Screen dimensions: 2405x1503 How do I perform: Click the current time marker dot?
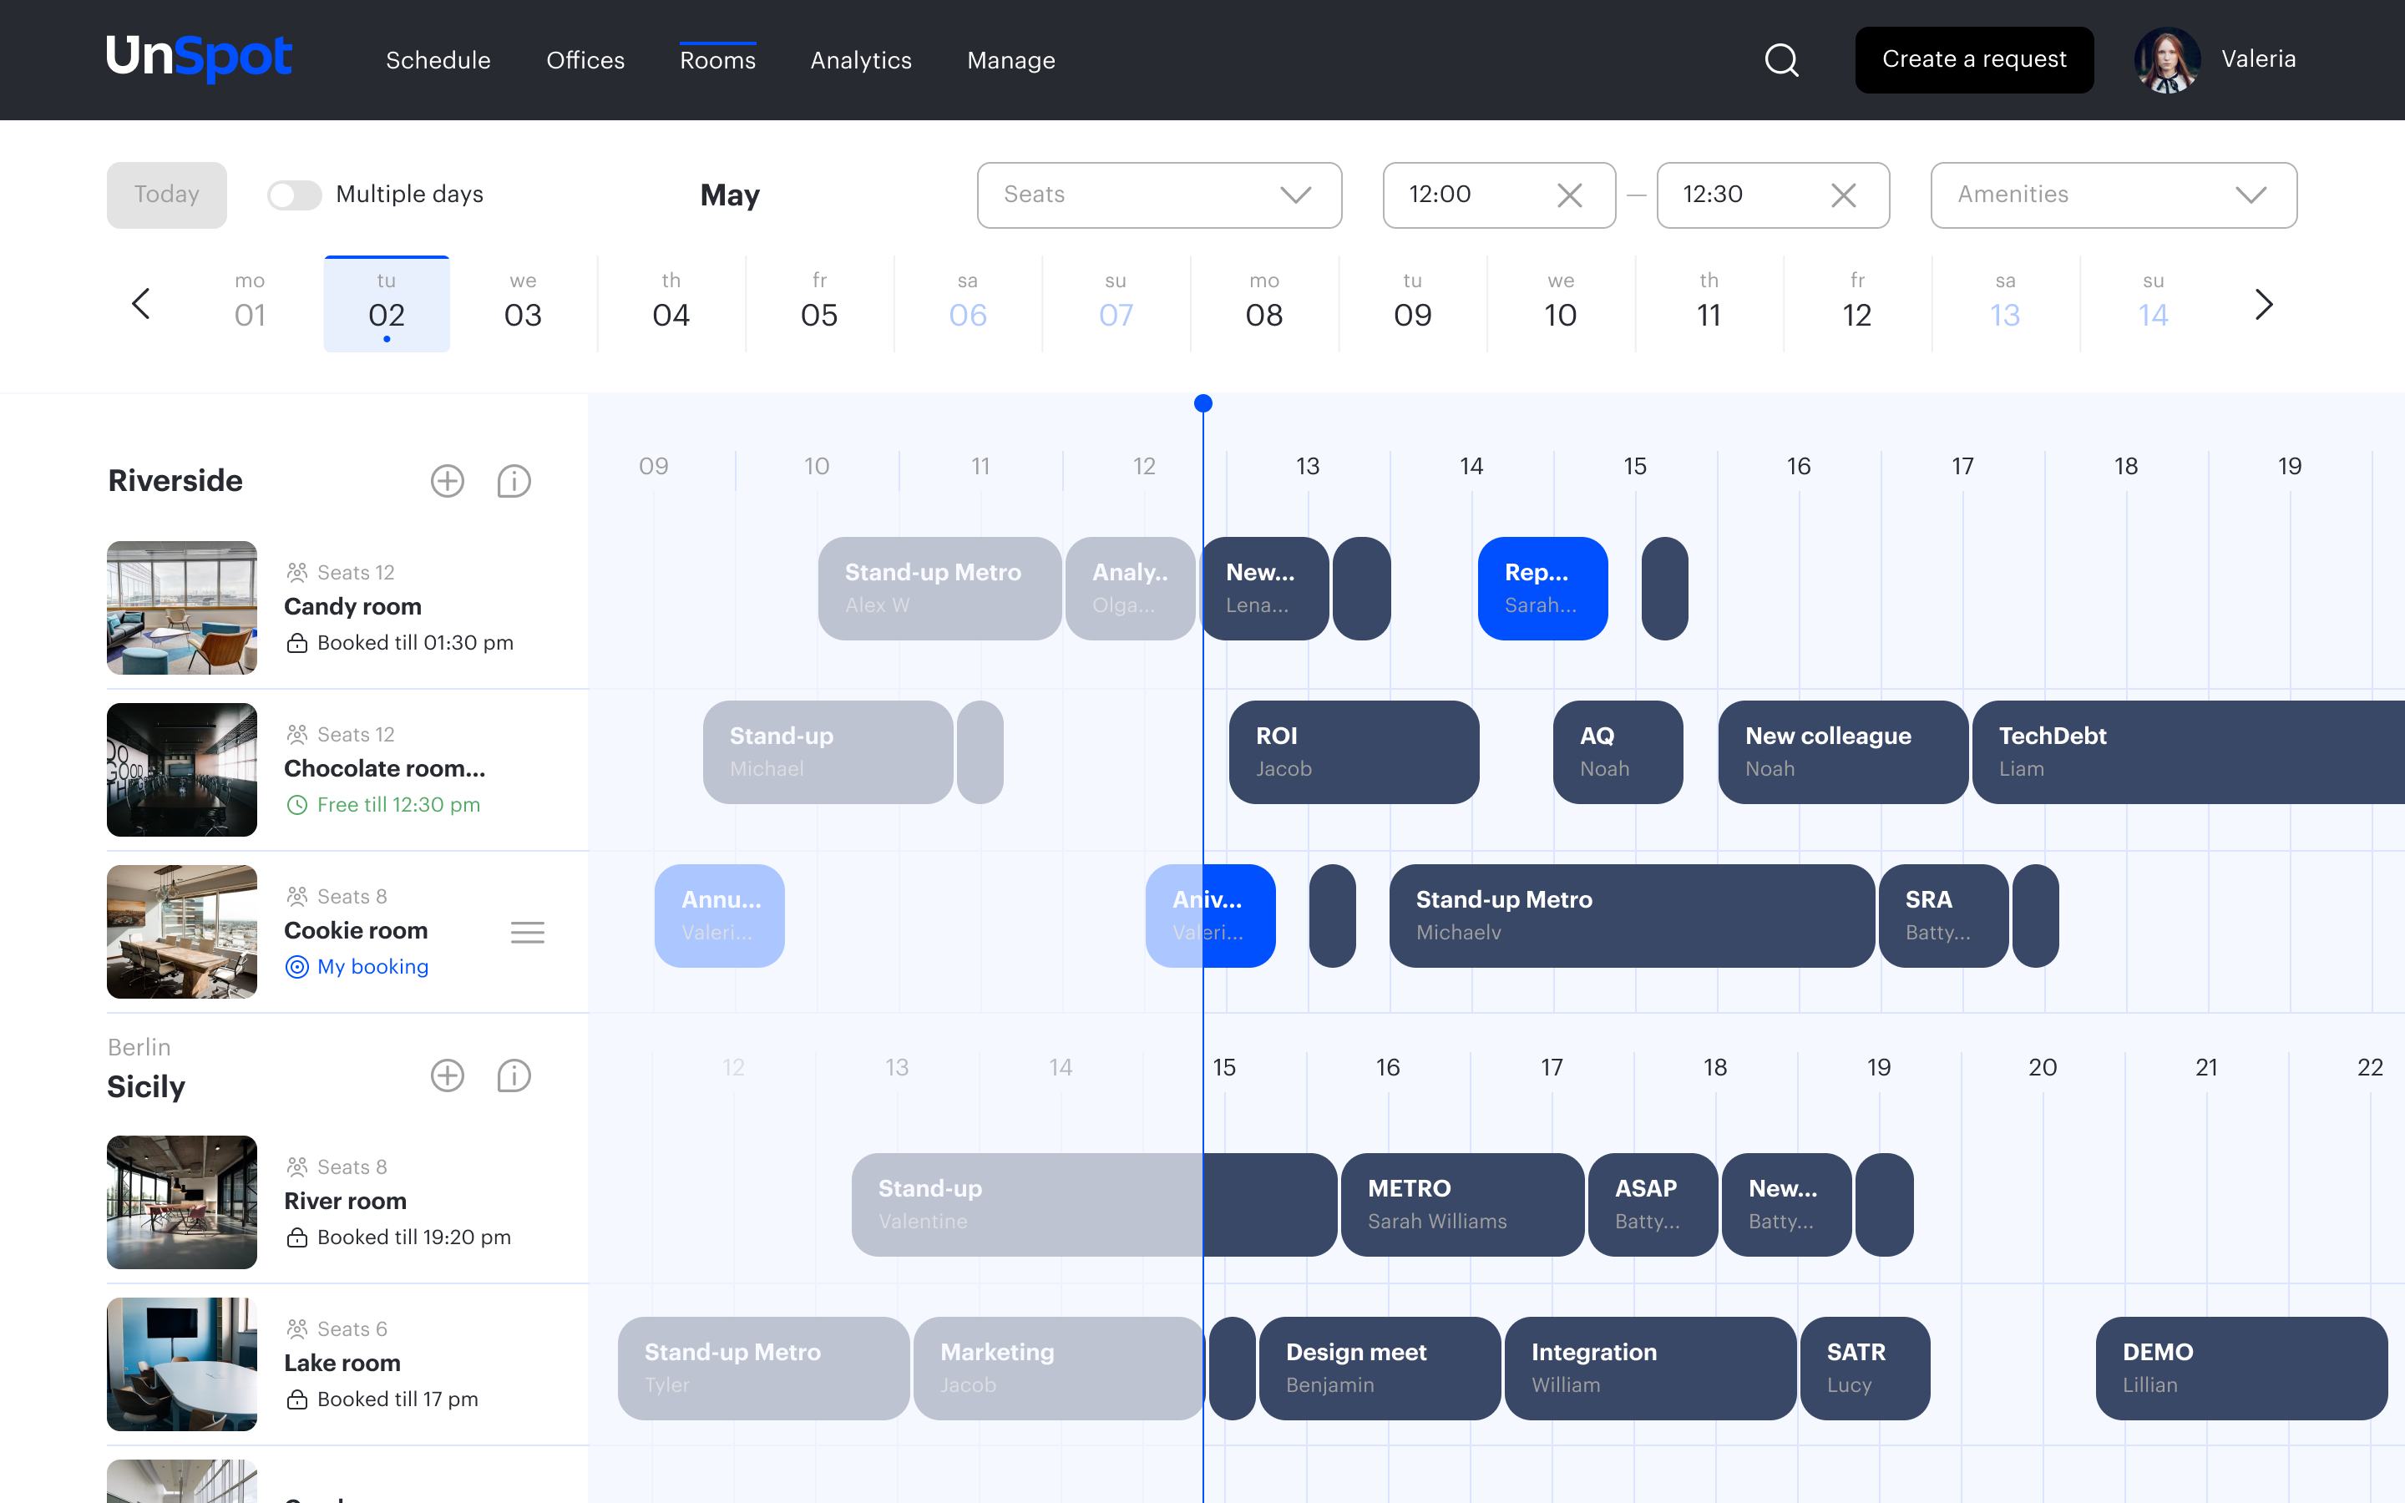click(x=1202, y=403)
